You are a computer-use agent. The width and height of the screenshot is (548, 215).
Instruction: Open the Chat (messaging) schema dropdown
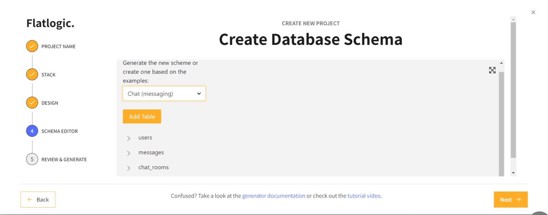[164, 94]
